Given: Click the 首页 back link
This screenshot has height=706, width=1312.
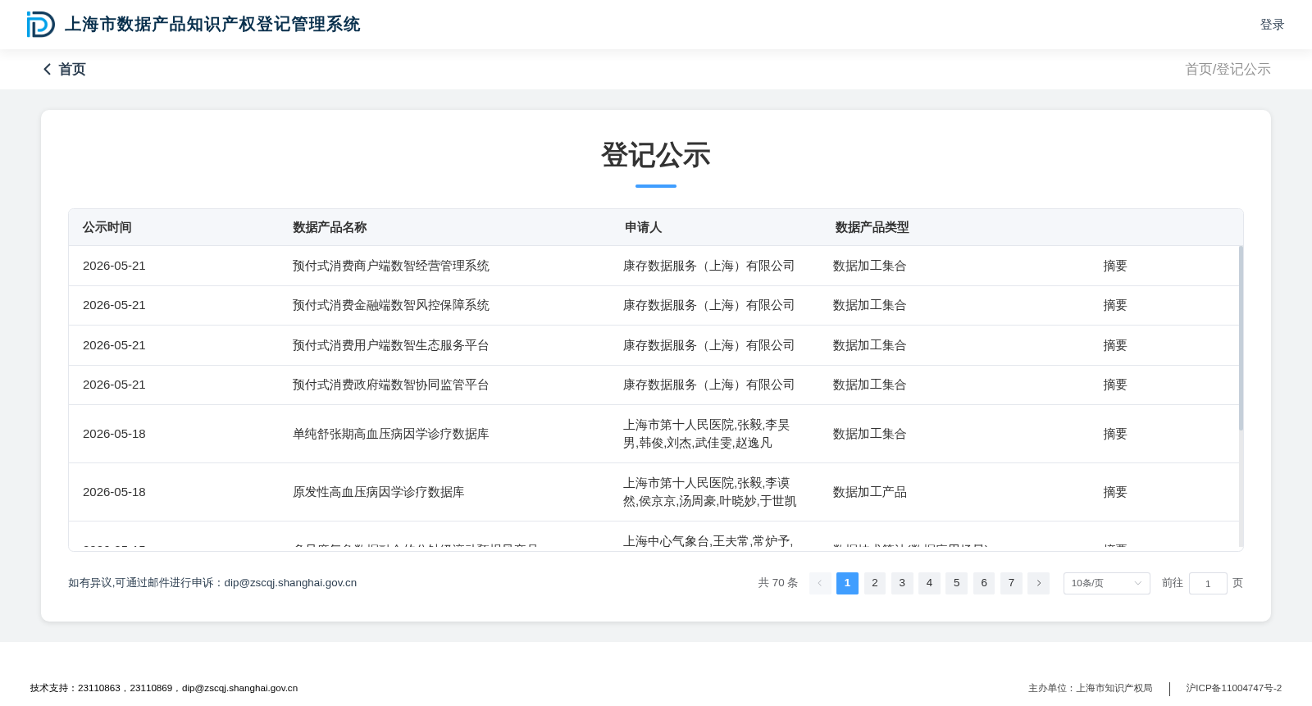Looking at the screenshot, I should 72,70.
